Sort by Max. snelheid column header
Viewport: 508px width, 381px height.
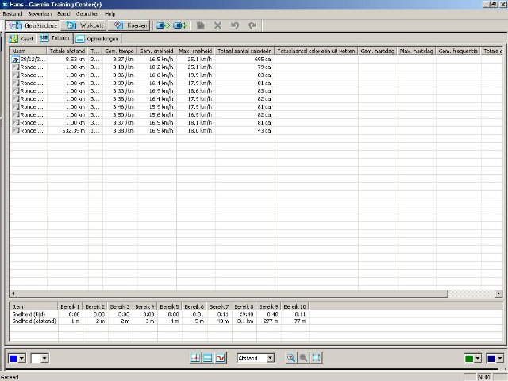pyautogui.click(x=196, y=51)
